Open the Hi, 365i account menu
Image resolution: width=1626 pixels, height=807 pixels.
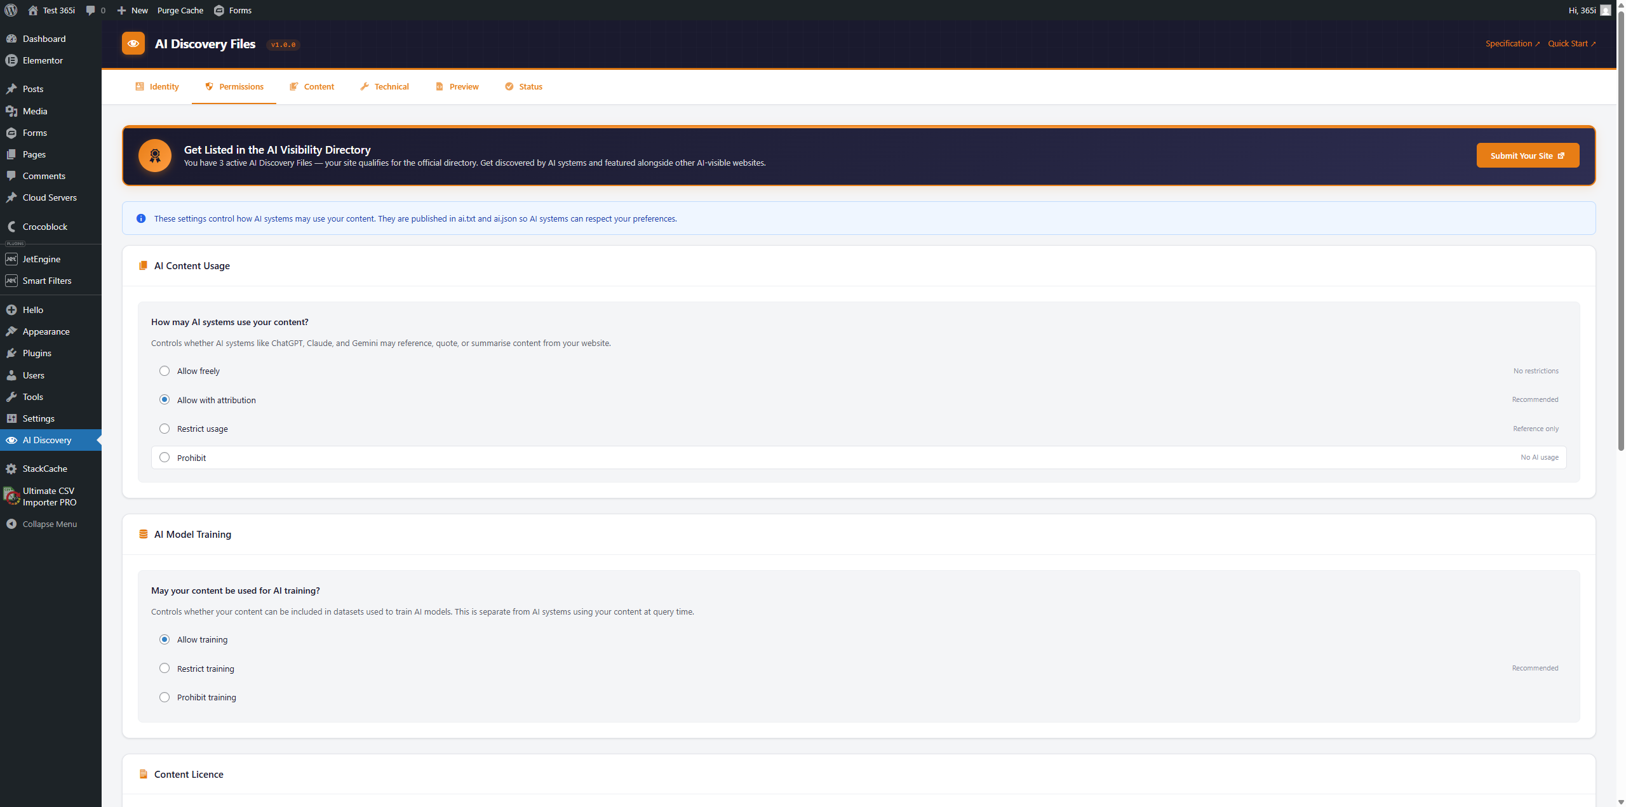pos(1584,10)
